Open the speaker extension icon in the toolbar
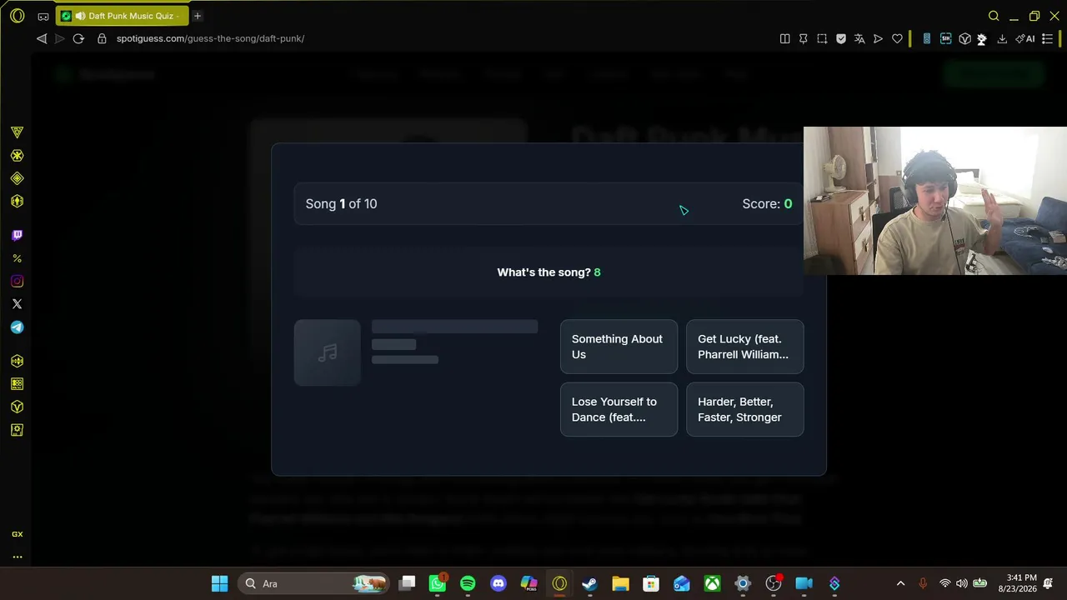 point(926,38)
